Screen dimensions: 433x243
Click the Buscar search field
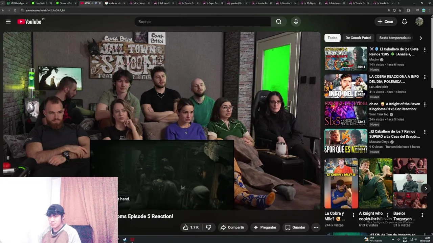(202, 22)
